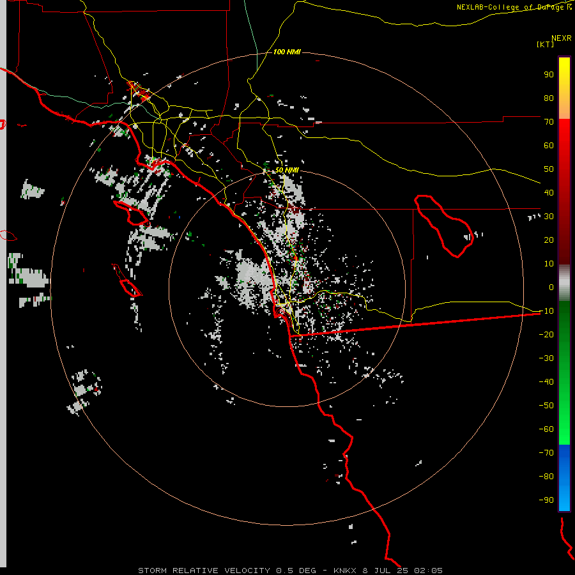Click the yellow top segment of color bar

tap(564, 88)
